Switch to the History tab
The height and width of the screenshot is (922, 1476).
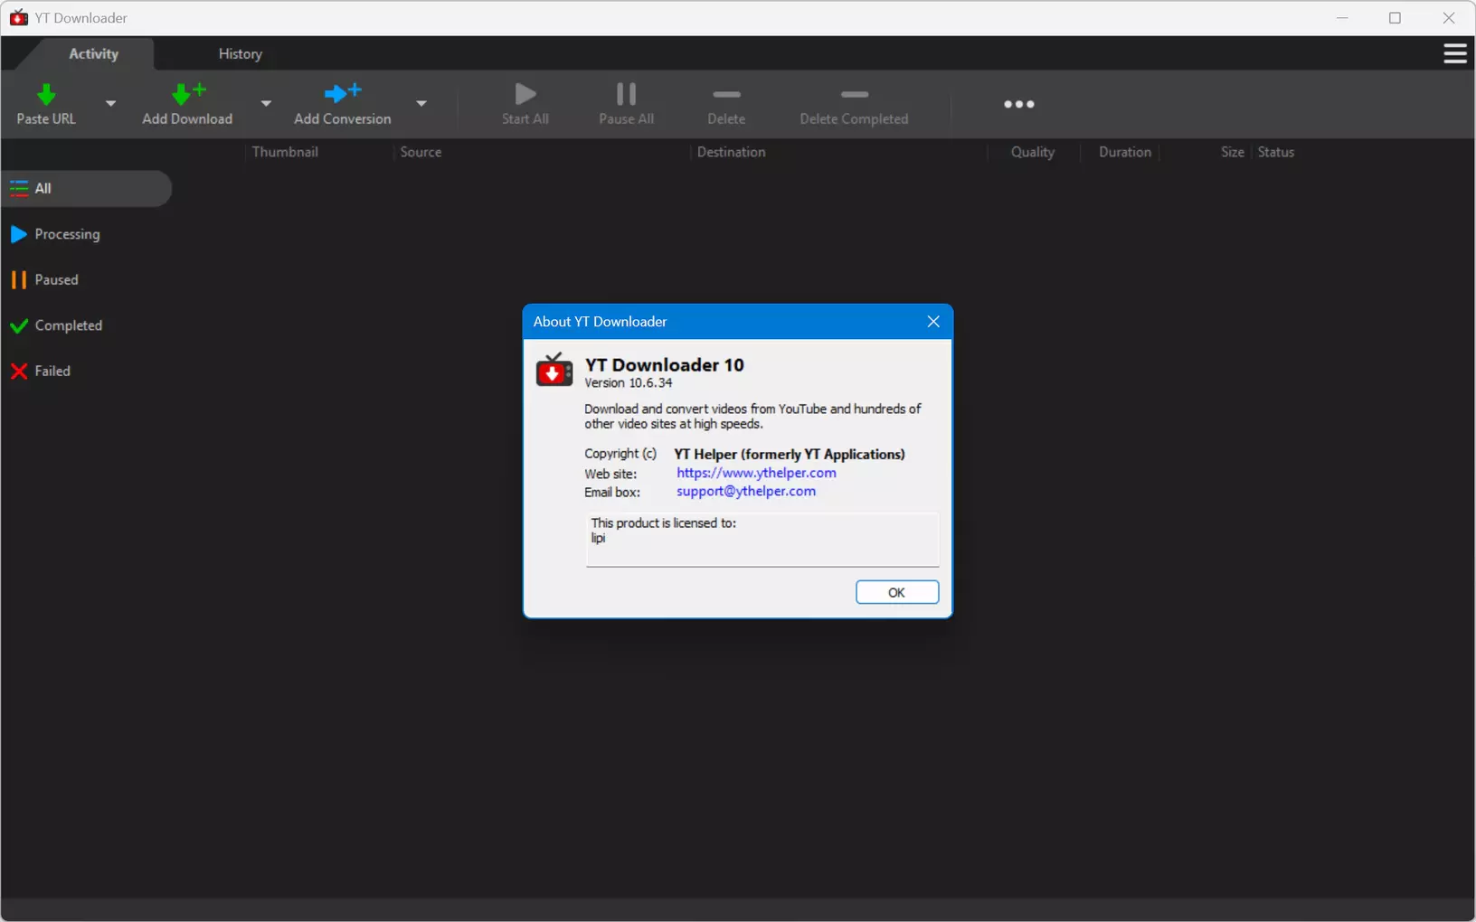(x=241, y=54)
